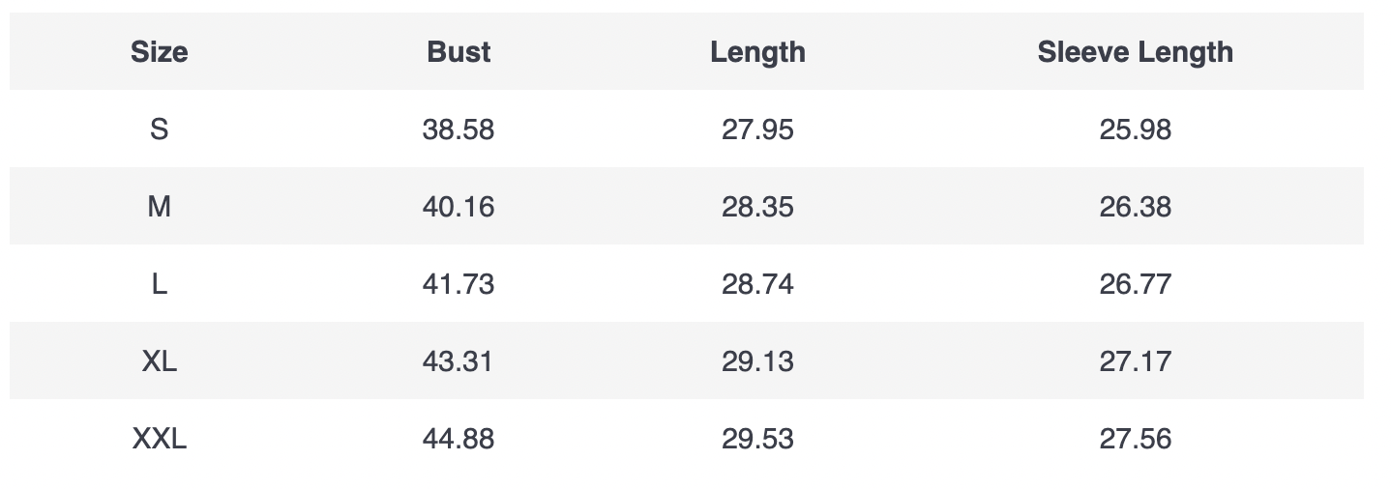Click length value 27.95
Image resolution: width=1391 pixels, height=489 pixels.
(757, 129)
